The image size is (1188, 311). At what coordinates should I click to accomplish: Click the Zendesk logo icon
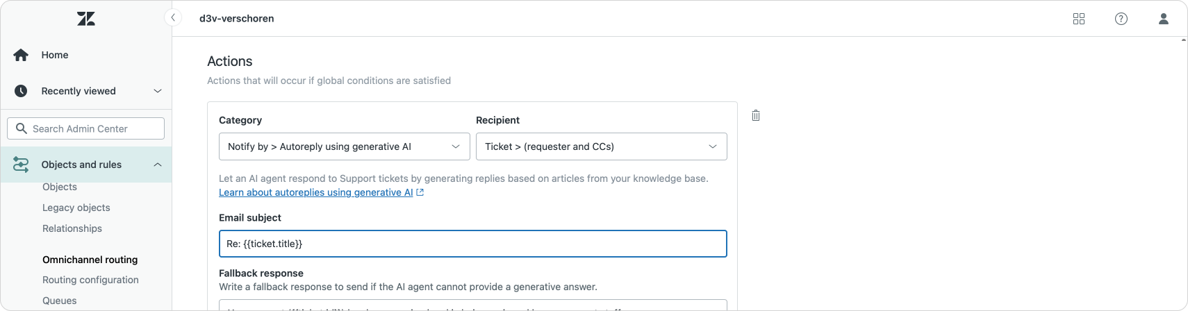click(x=86, y=19)
